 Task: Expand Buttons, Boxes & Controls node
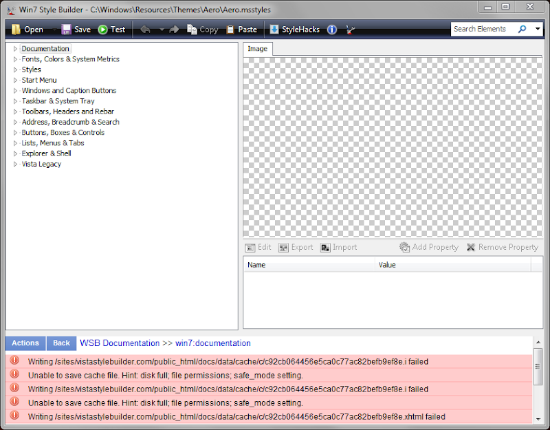[15, 133]
